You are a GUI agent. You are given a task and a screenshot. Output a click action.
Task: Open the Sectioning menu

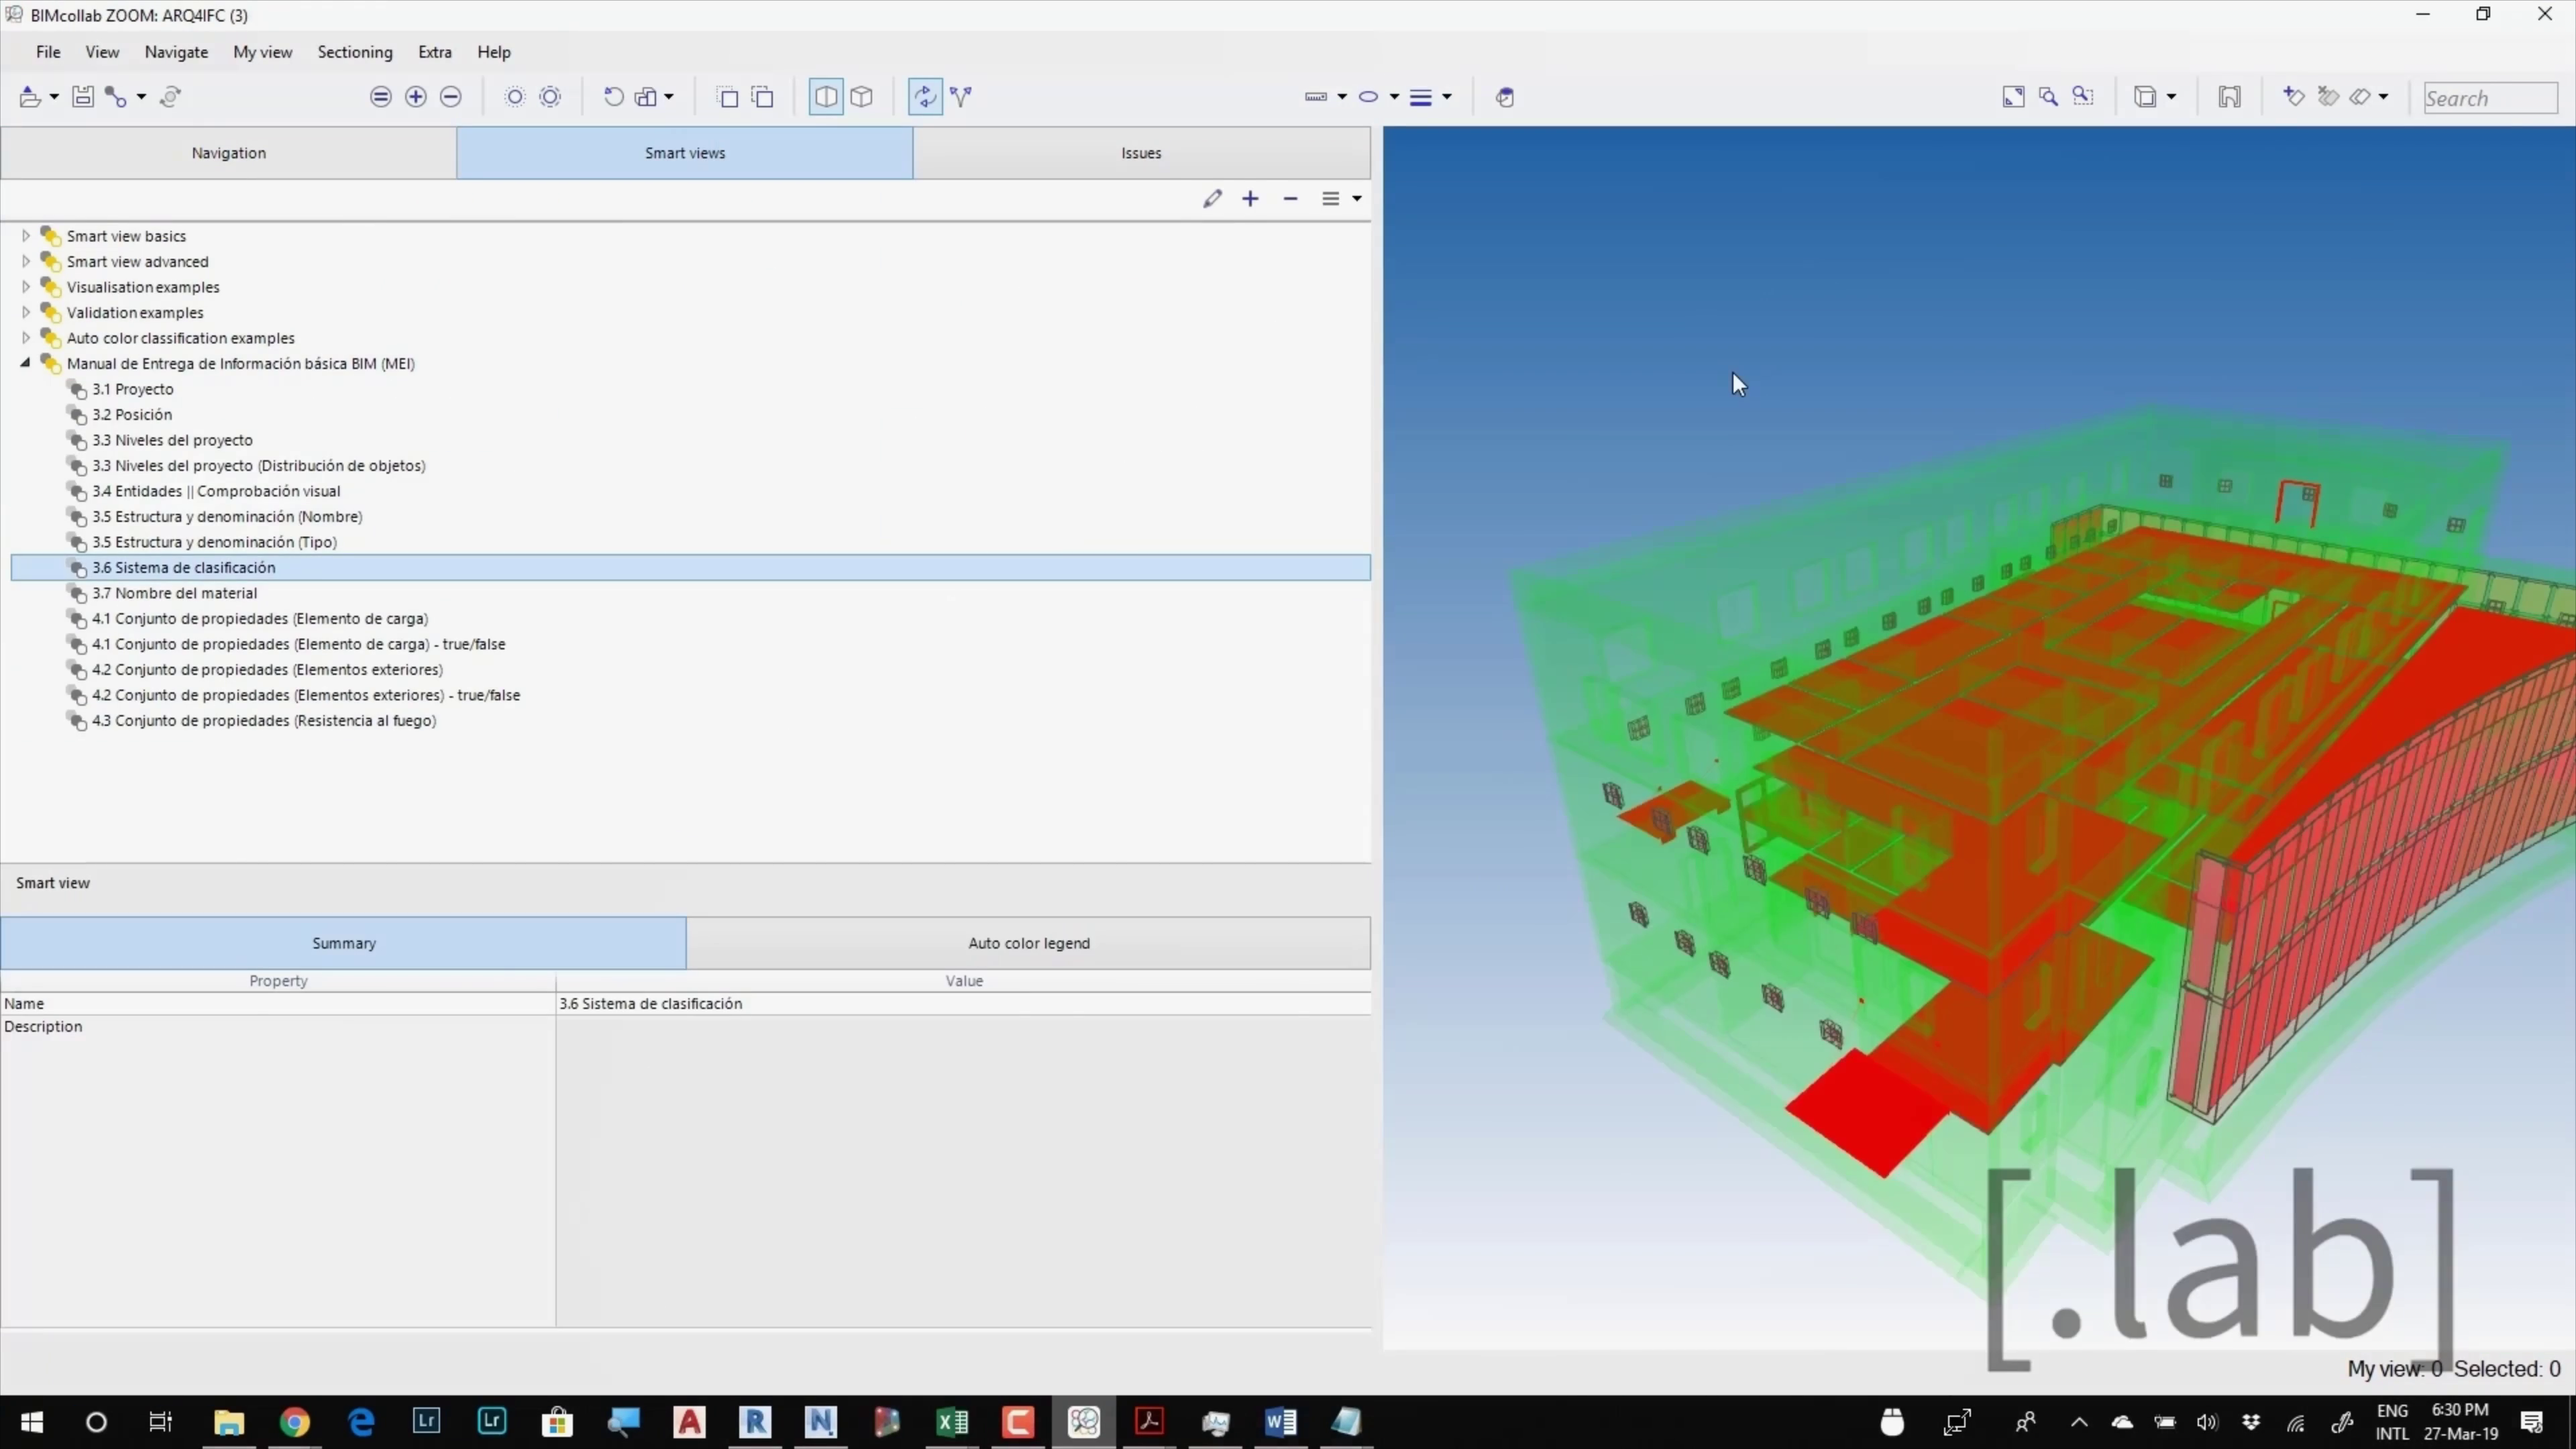point(355,52)
